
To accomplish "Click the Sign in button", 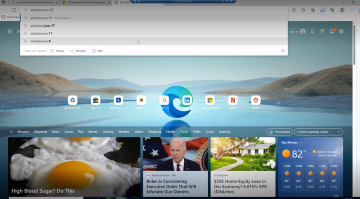I will click(x=297, y=31).
